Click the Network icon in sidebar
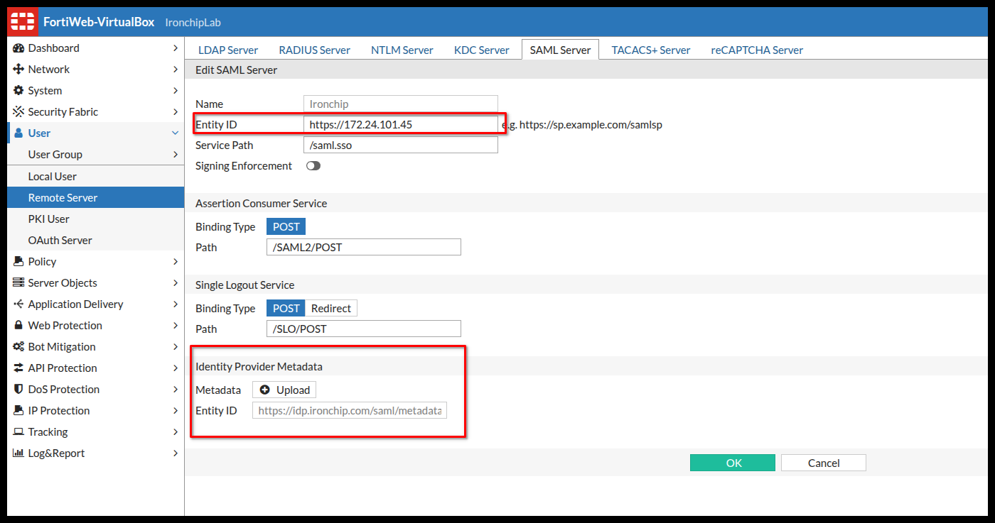The width and height of the screenshot is (995, 523). pos(18,70)
